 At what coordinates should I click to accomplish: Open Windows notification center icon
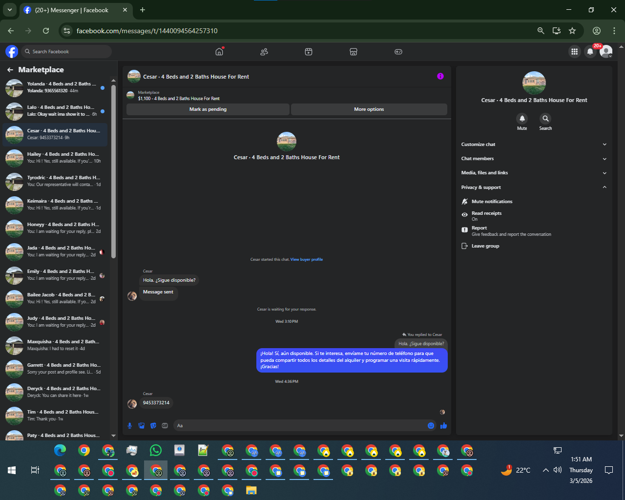pyautogui.click(x=609, y=470)
